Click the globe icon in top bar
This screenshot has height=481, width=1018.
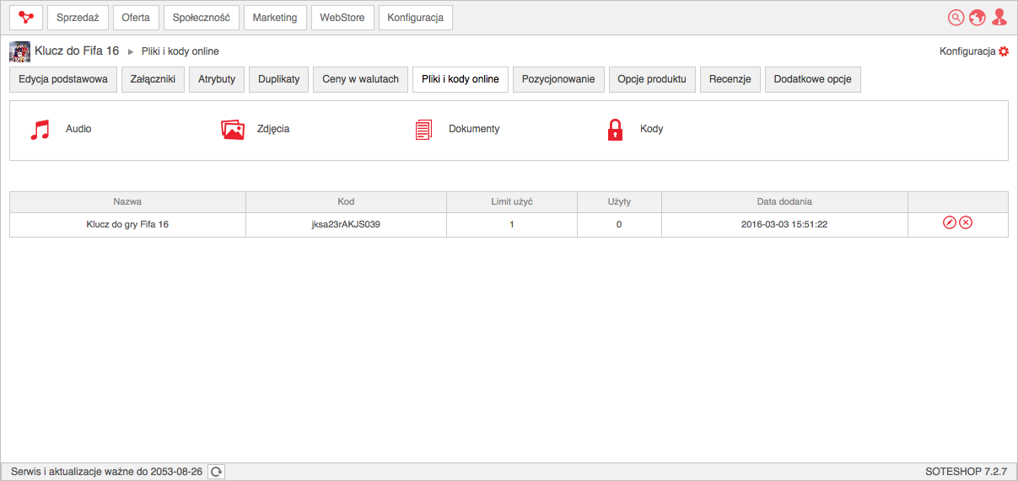pos(978,18)
